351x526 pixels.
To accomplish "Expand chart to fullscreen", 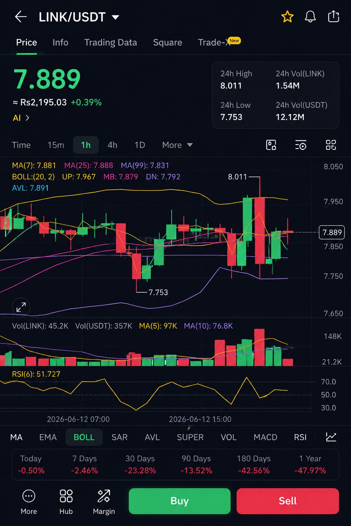I will [x=21, y=307].
